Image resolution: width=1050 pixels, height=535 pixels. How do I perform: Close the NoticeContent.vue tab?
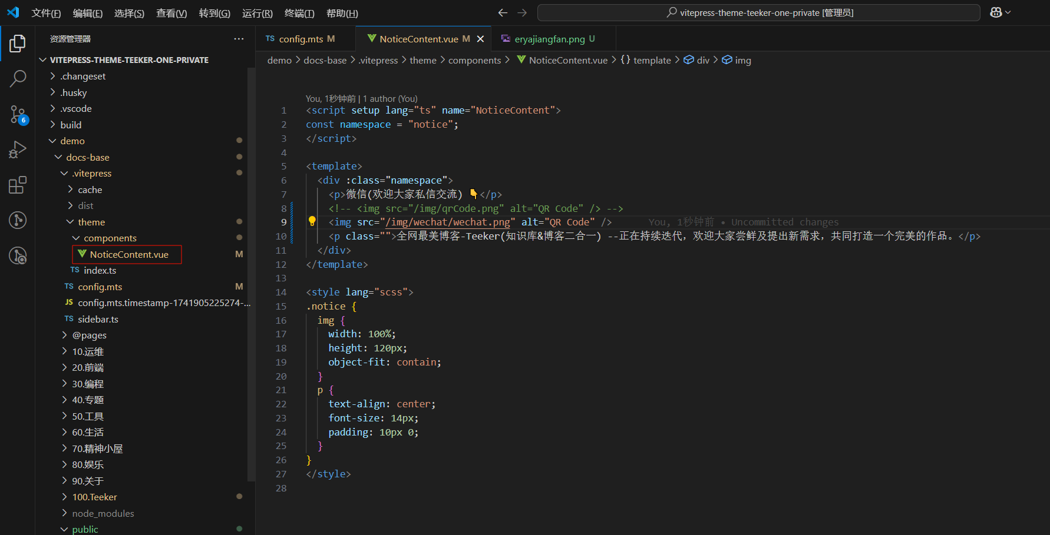coord(480,39)
